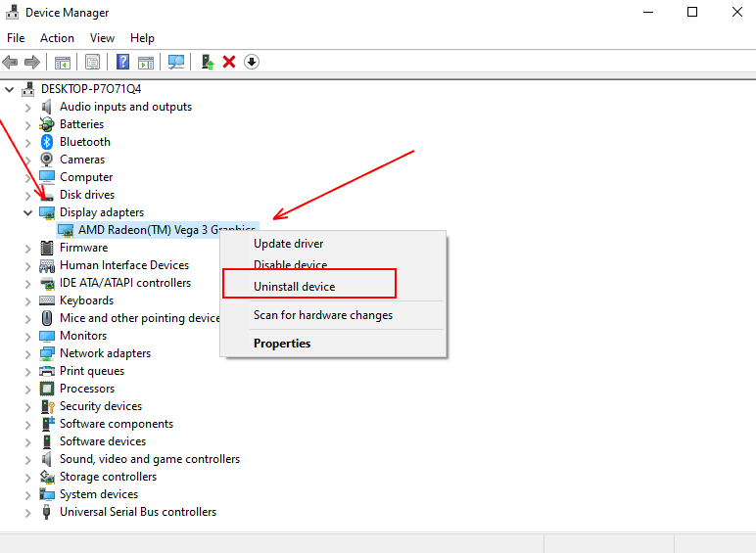Screen dimensions: 756x553
Task: Click the Forward arrow toolbar icon
Action: pyautogui.click(x=31, y=62)
